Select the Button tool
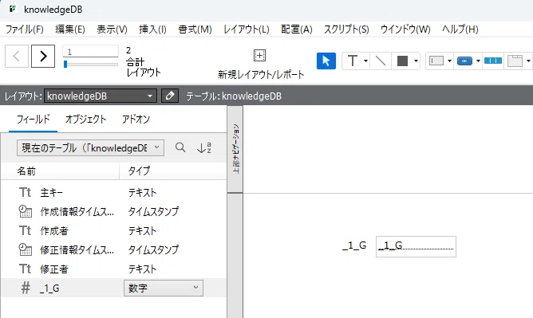 (464, 61)
